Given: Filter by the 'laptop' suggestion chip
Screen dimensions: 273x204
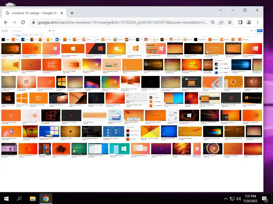Looking at the screenshot, I should tap(97, 40).
